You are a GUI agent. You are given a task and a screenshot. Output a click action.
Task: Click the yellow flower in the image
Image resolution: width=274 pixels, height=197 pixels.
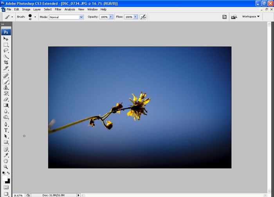pyautogui.click(x=139, y=106)
